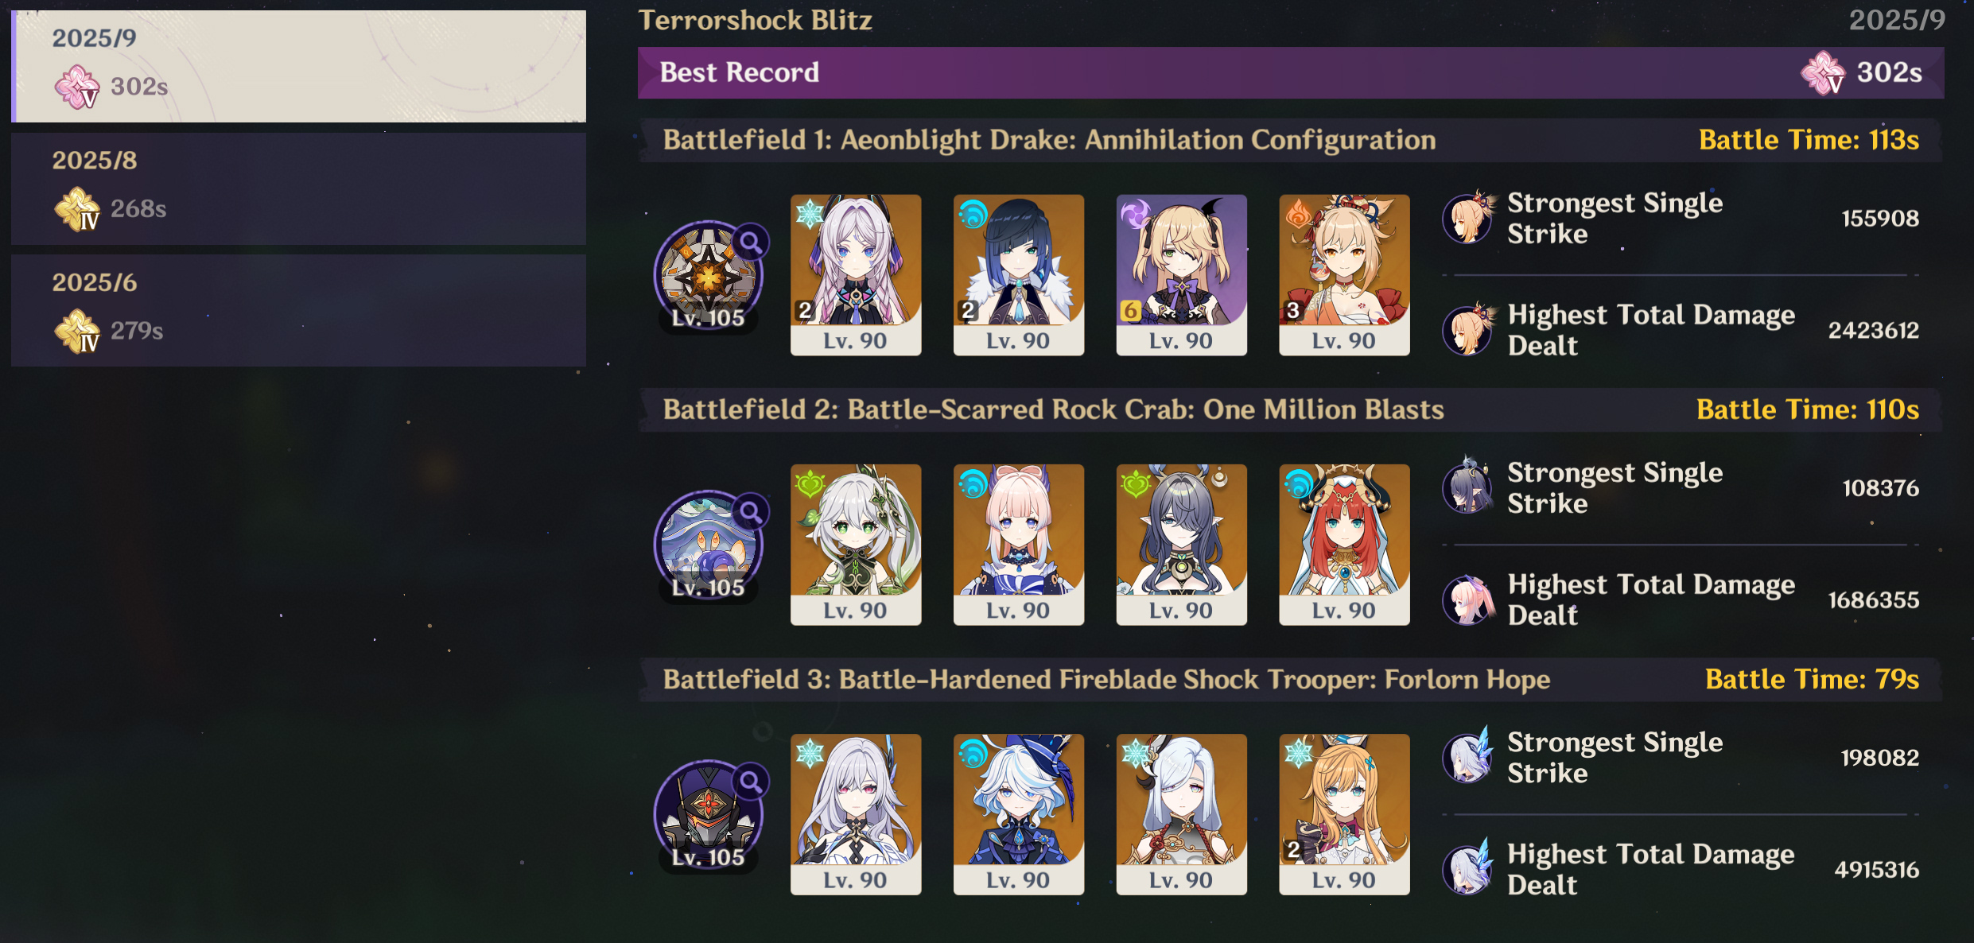Screen dimensions: 1974x943
Task: Inspect the Aeonblight Drake boss magnifier icon
Action: 750,242
